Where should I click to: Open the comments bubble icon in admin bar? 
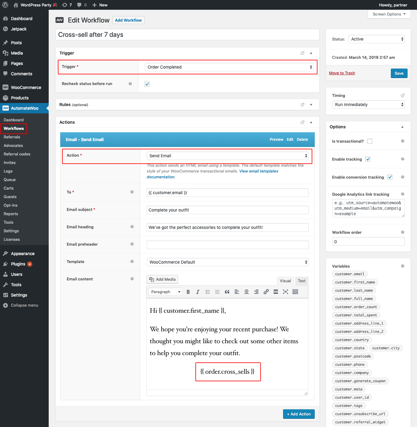click(x=79, y=5)
